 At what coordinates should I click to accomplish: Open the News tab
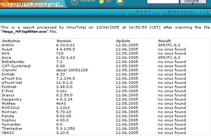[144, 12]
